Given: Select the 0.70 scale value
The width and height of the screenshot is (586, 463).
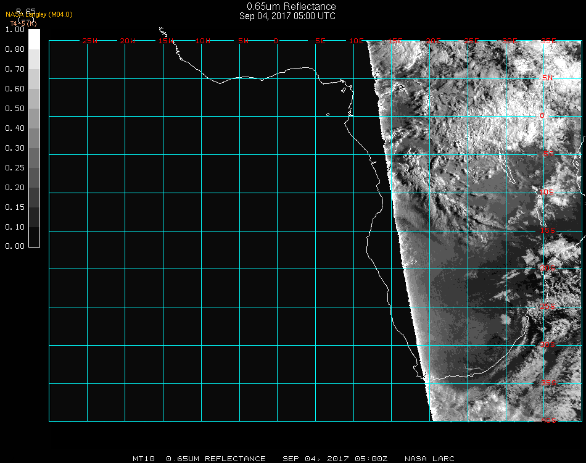Looking at the screenshot, I should click(15, 69).
